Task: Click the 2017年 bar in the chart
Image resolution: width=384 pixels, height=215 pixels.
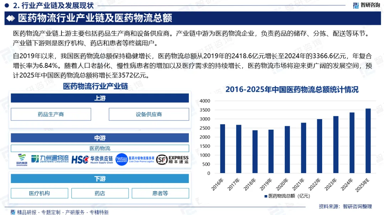Action: pyautogui.click(x=239, y=149)
